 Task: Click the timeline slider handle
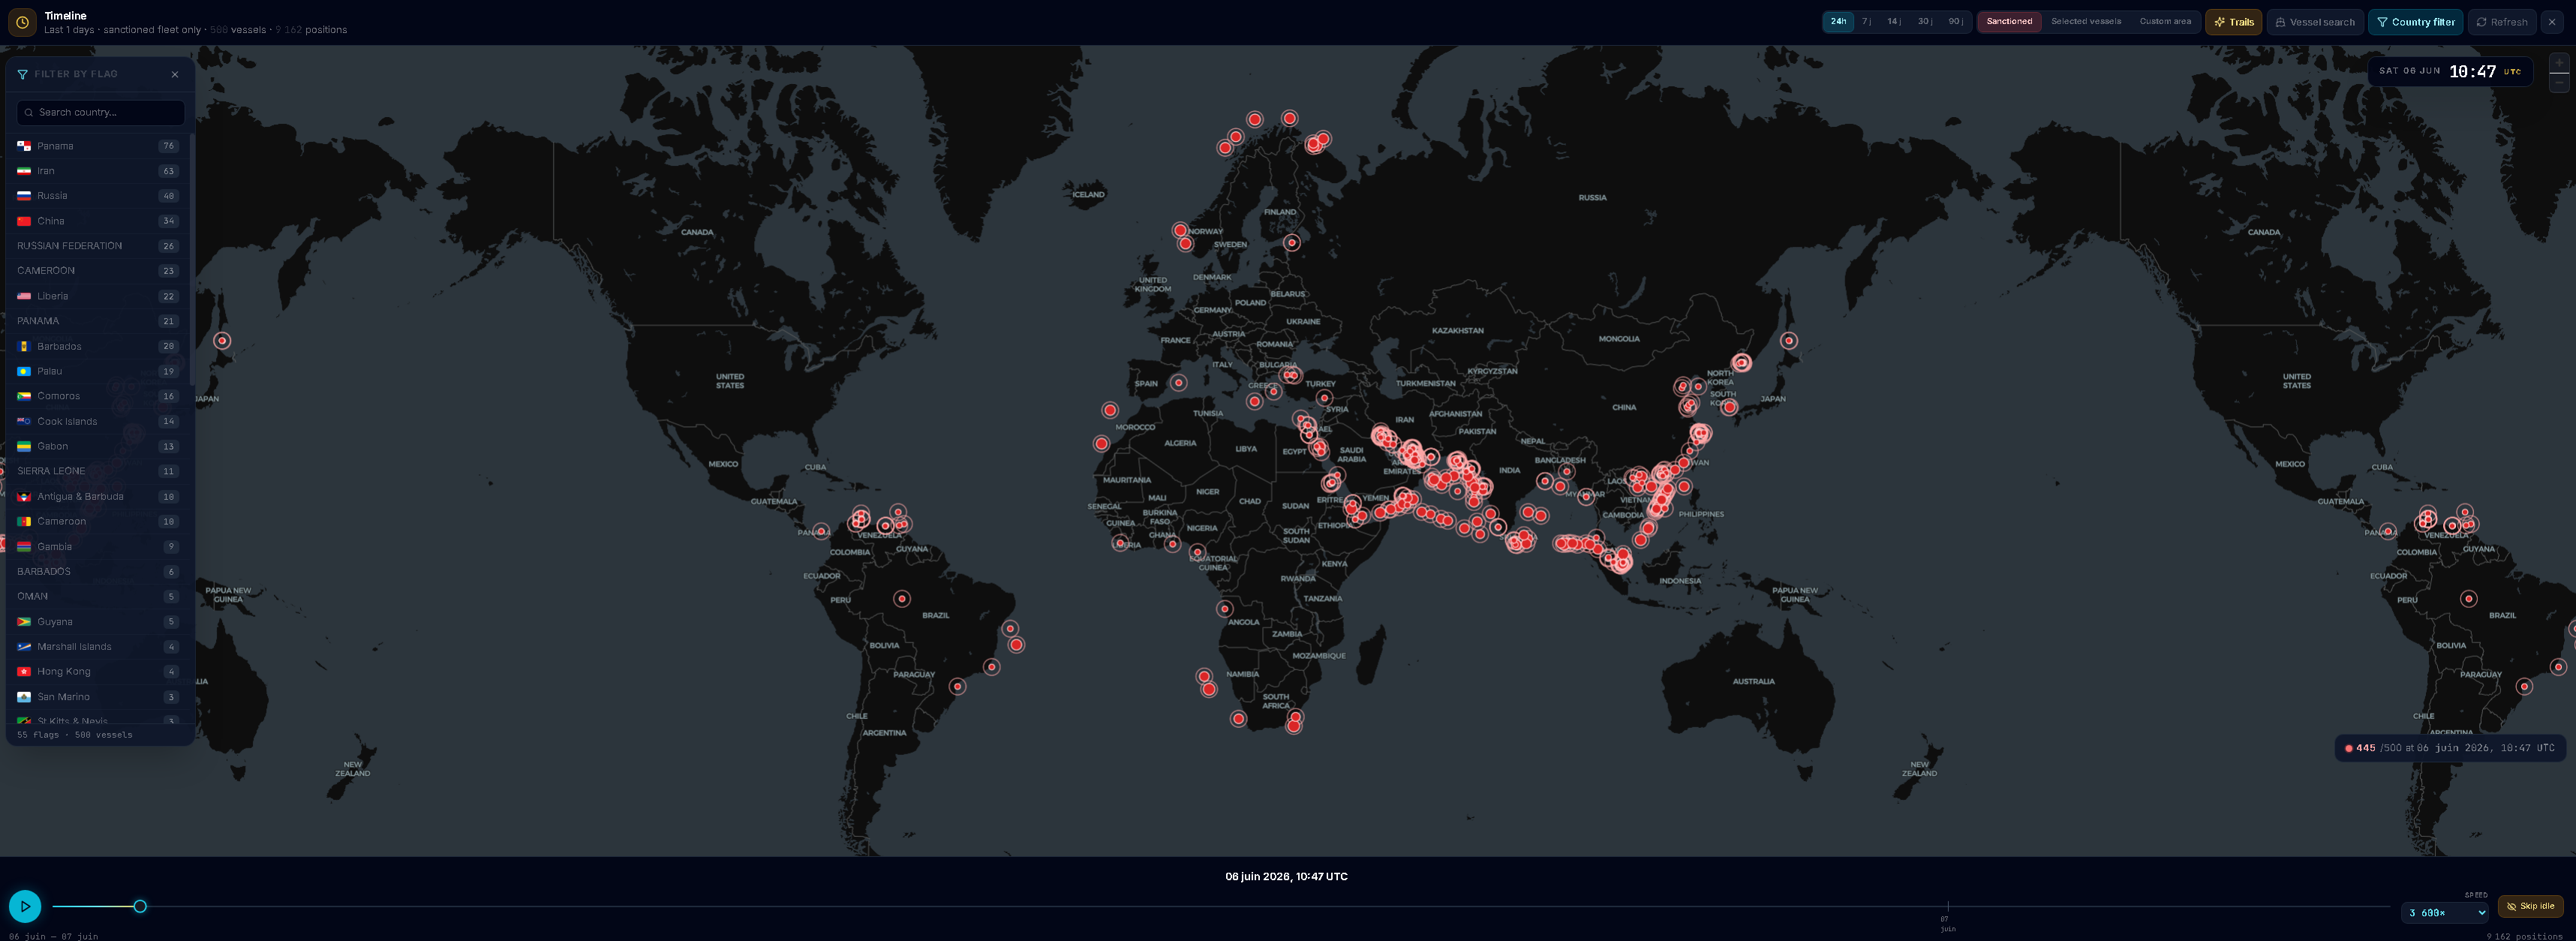point(140,907)
